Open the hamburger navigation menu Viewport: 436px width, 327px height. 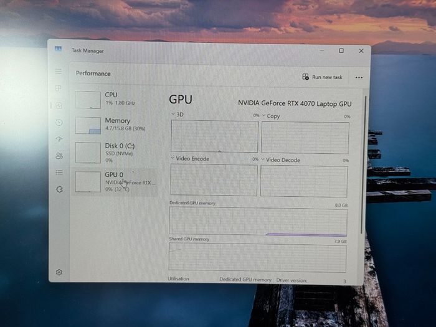pos(58,71)
